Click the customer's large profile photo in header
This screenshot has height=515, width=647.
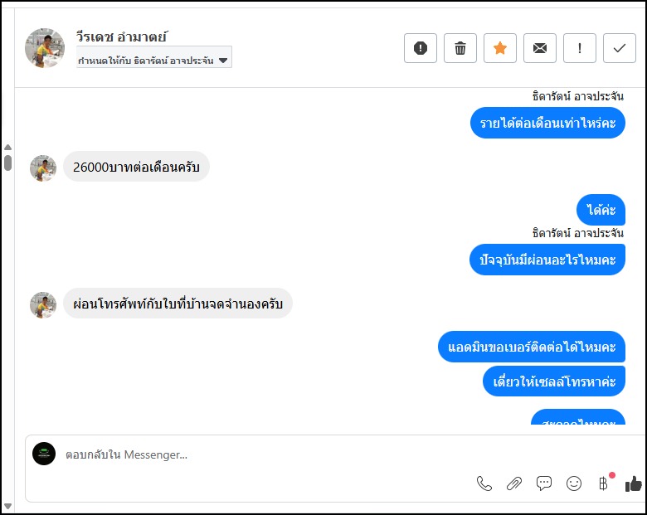click(45, 48)
